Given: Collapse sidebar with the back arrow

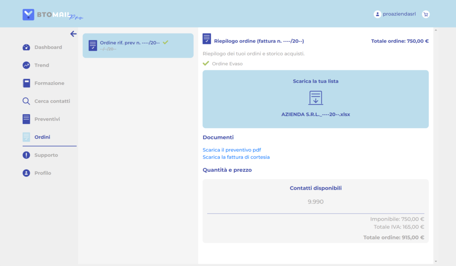Looking at the screenshot, I should (73, 34).
